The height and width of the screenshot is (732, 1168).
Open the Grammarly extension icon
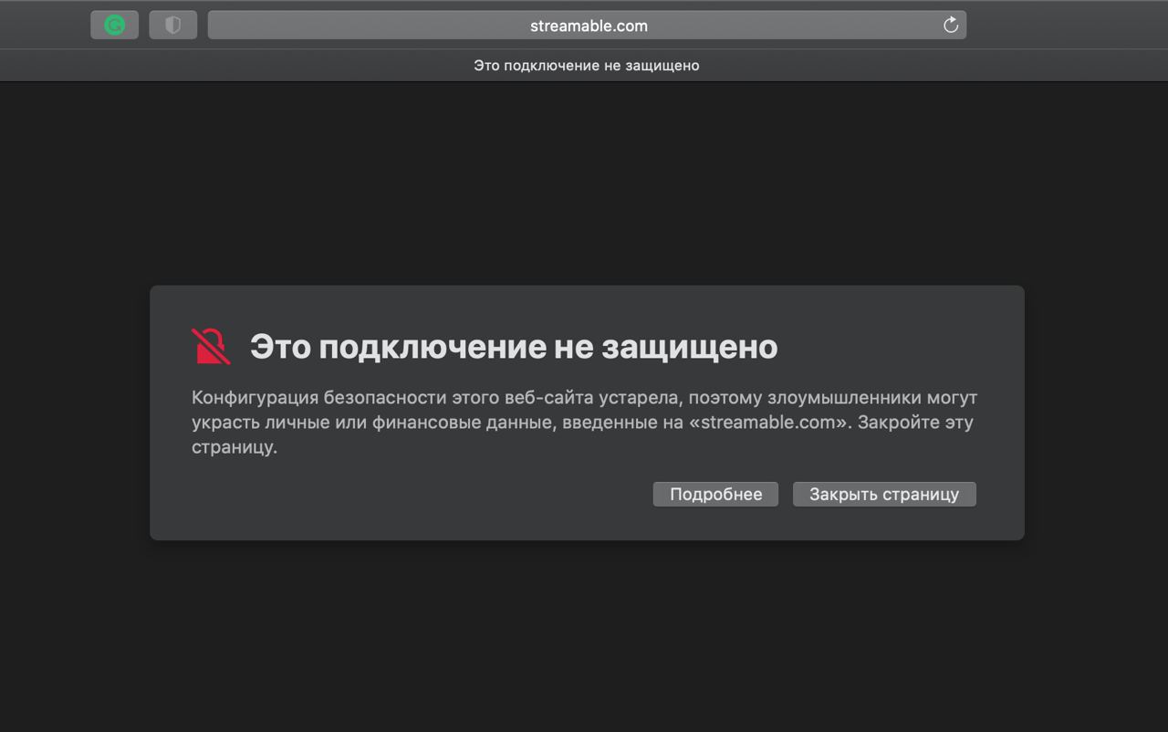[x=115, y=26]
